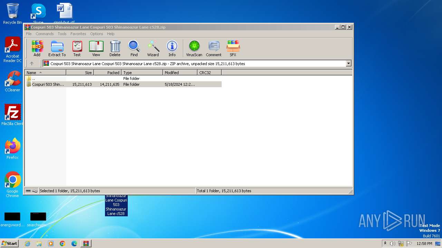Open Firefox desktop shortcut
The image size is (442, 248).
coord(12,149)
